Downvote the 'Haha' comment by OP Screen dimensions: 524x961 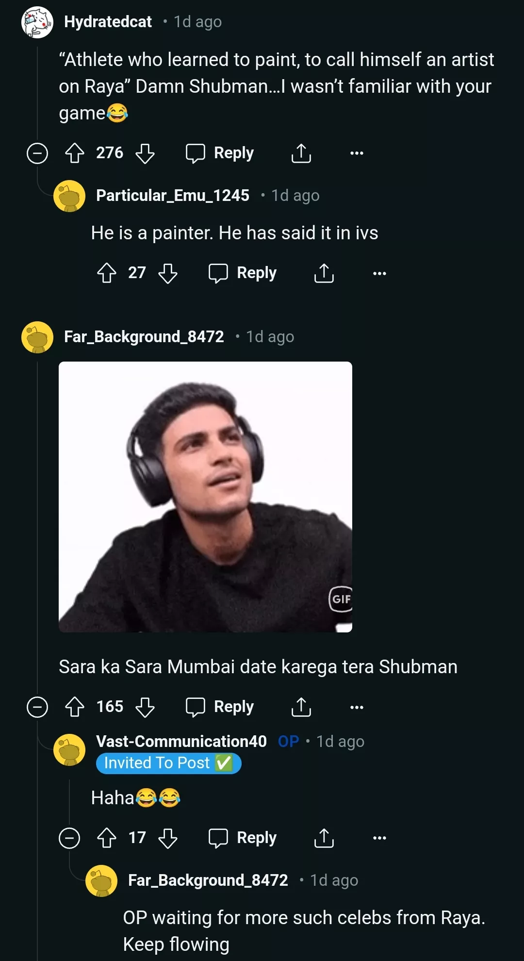[x=168, y=838]
